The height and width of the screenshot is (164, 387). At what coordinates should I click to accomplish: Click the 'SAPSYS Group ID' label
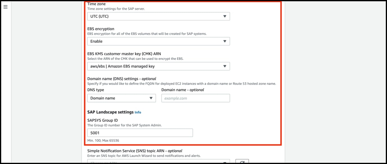pyautogui.click(x=102, y=120)
